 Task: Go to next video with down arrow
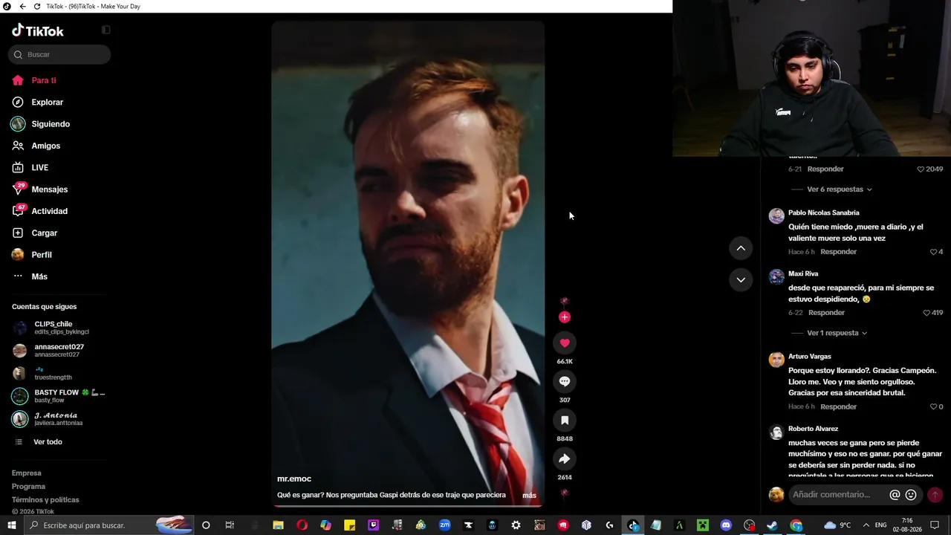click(741, 279)
